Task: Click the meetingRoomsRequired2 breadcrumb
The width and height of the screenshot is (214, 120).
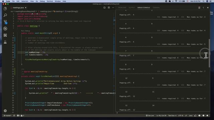Action: pyautogui.click(x=25, y=11)
